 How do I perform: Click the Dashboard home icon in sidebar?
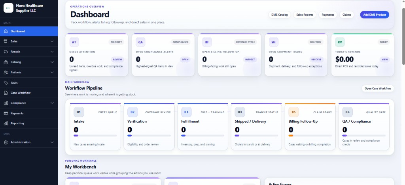(x=6, y=31)
